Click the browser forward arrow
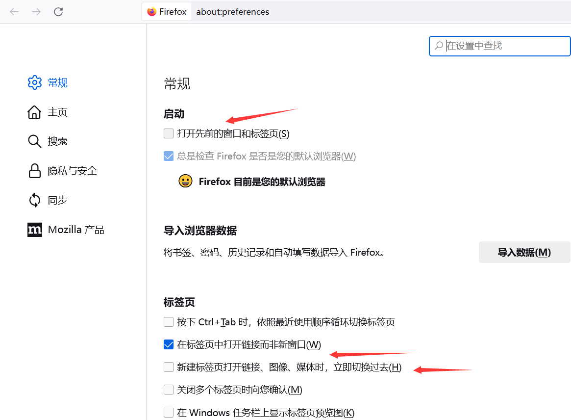Screen dimensions: 571x420 coord(36,12)
